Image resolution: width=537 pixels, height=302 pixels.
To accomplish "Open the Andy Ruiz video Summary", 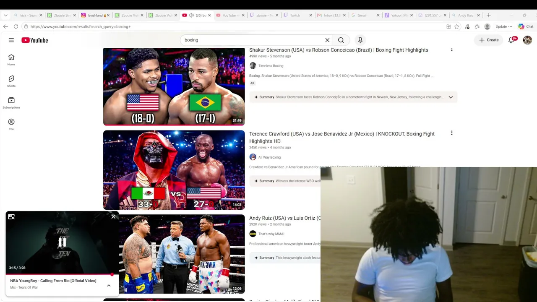I will [x=285, y=258].
